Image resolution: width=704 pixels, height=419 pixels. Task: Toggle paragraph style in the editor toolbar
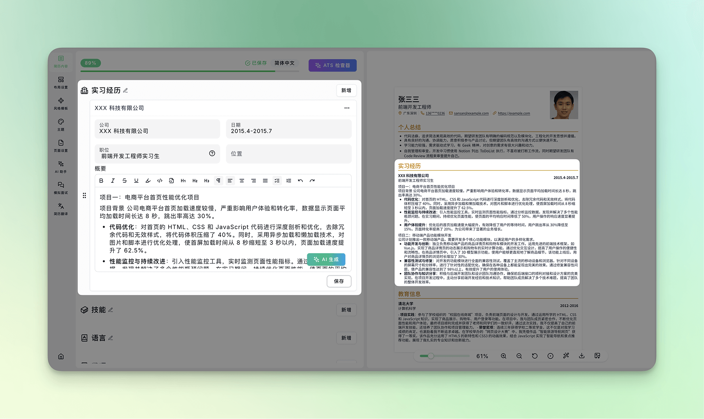click(218, 181)
